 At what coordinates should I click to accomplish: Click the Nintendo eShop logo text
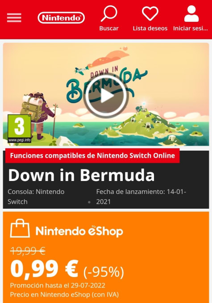79,231
